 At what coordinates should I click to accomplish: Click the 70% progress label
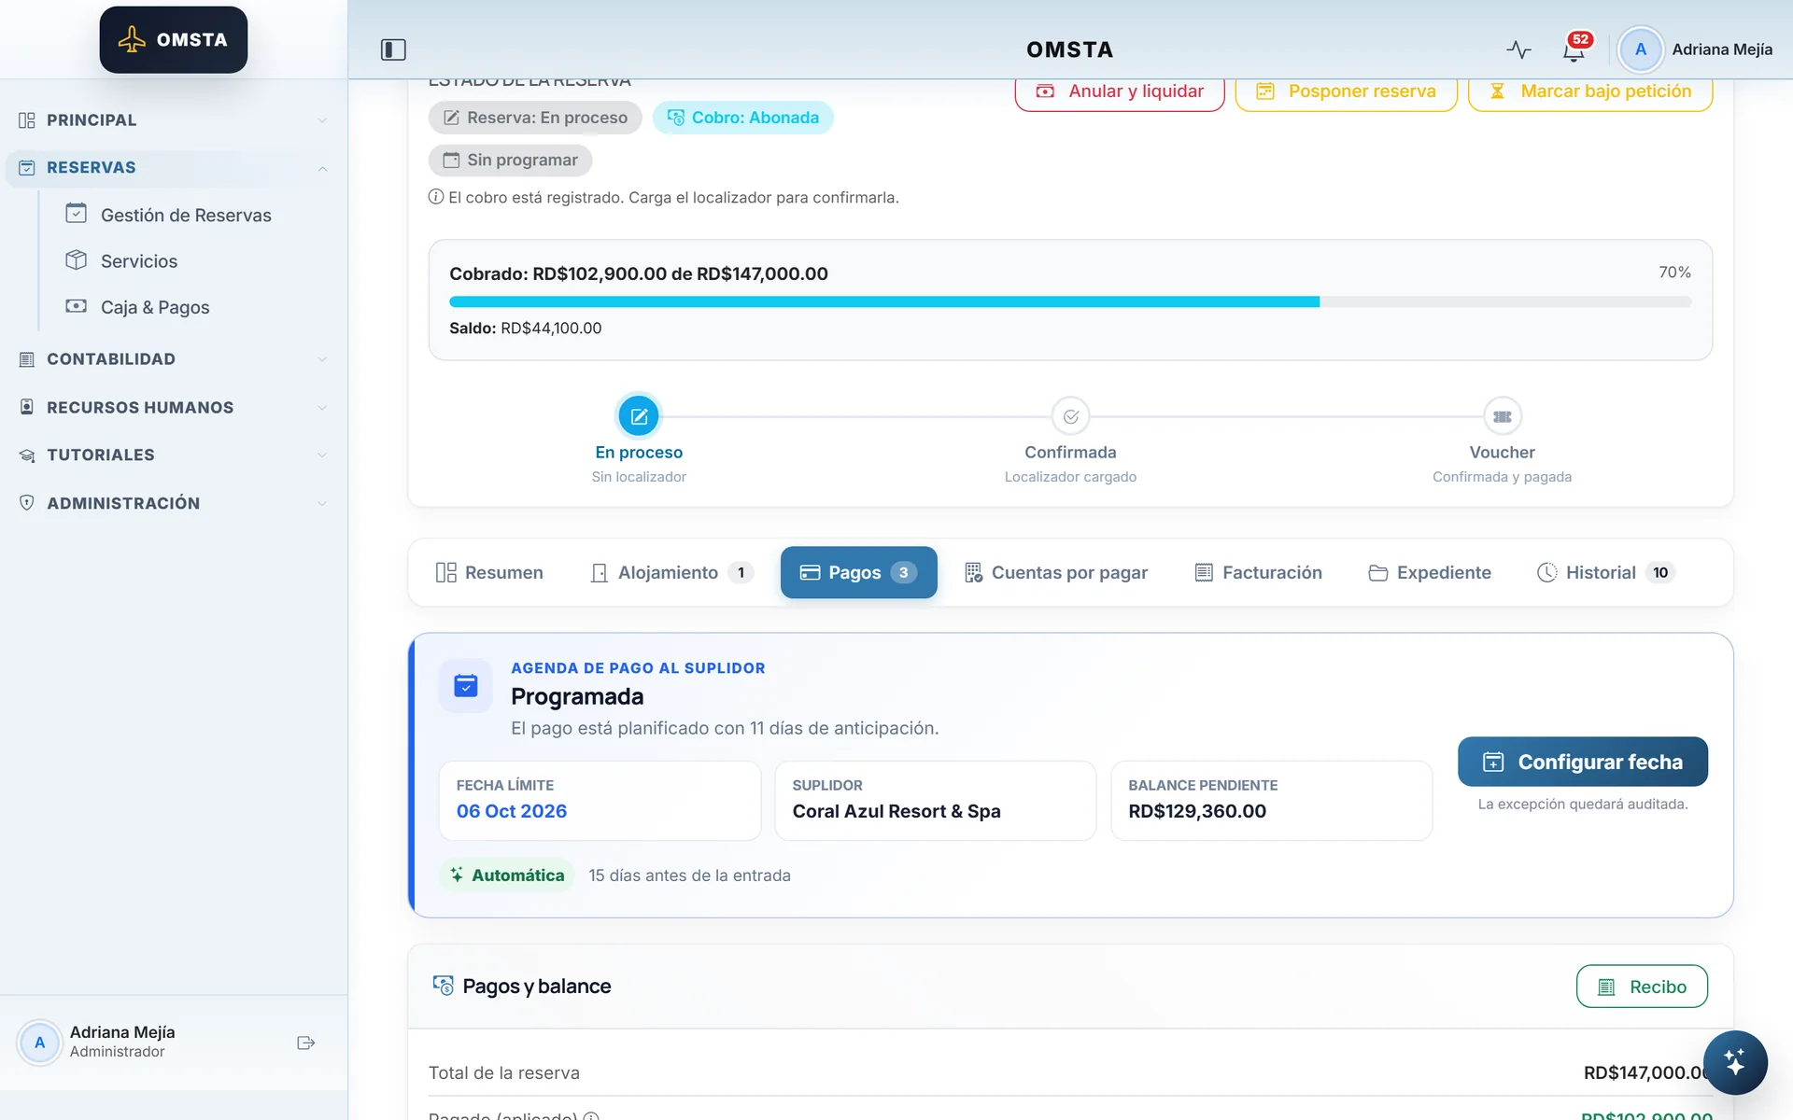tap(1674, 273)
